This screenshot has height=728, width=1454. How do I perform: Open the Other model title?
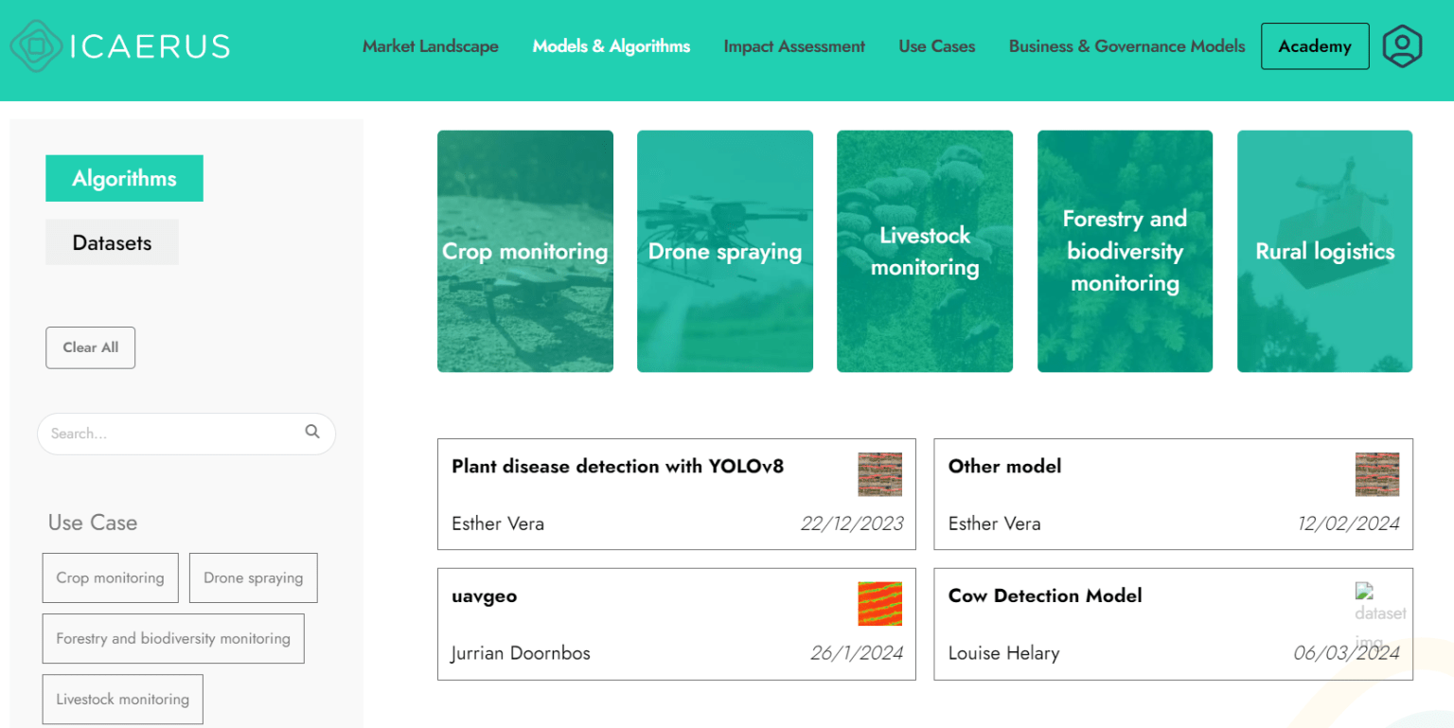point(1004,466)
